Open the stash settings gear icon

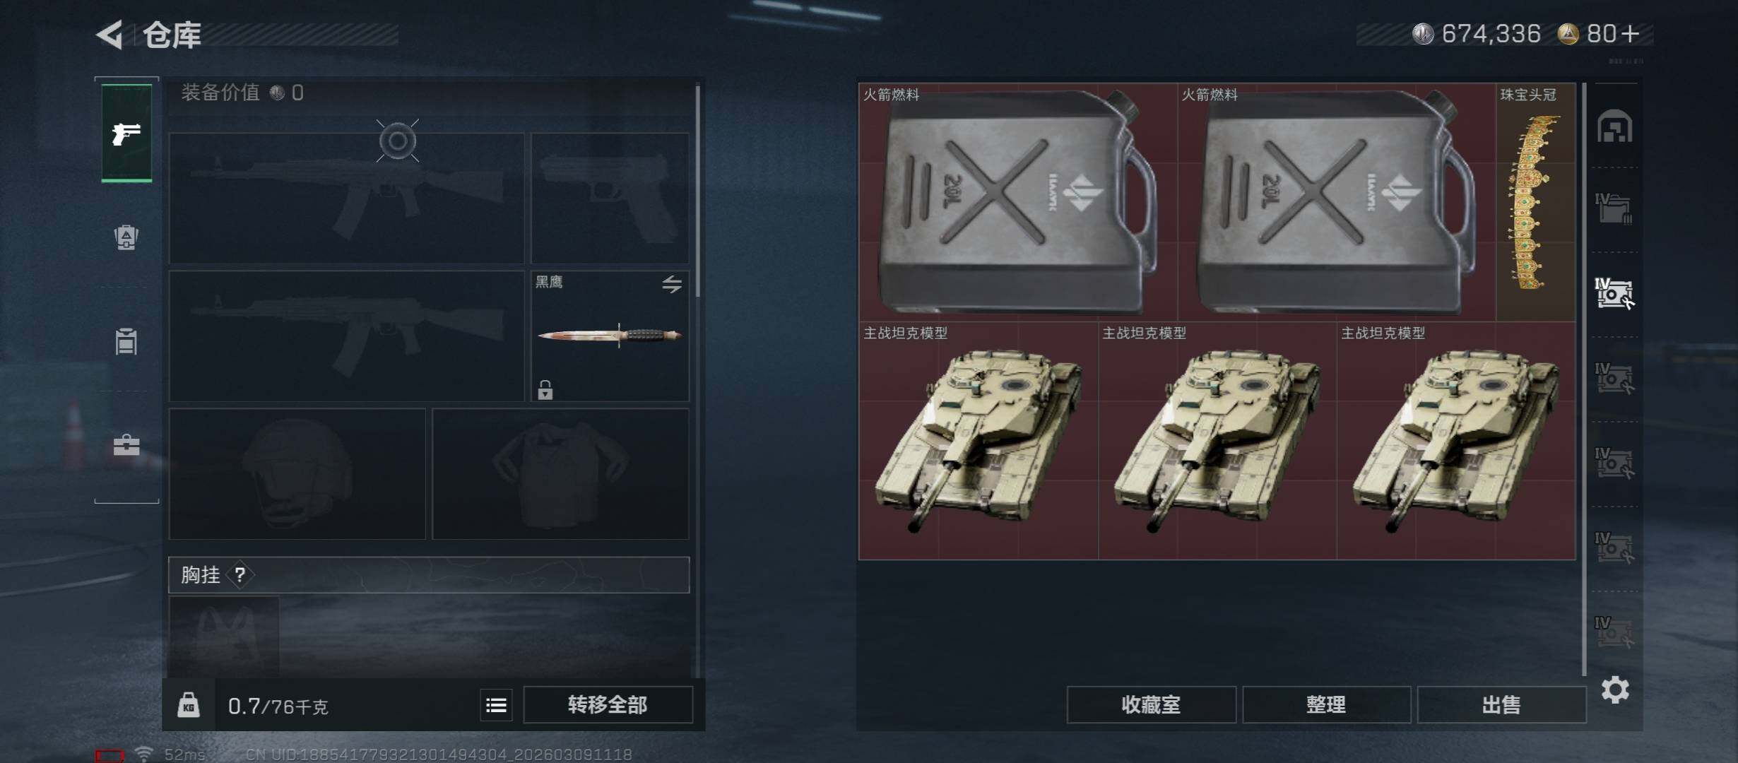point(1615,690)
